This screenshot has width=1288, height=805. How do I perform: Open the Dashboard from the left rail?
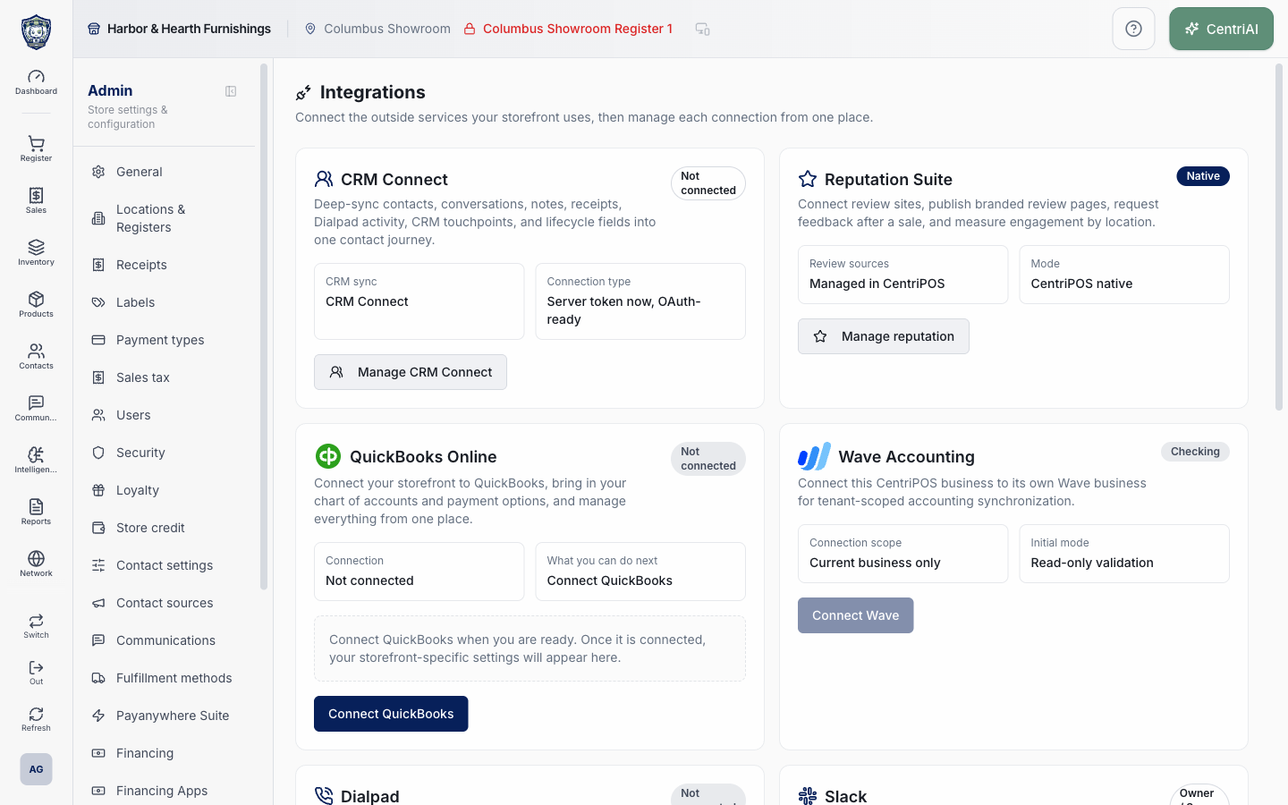pyautogui.click(x=36, y=82)
